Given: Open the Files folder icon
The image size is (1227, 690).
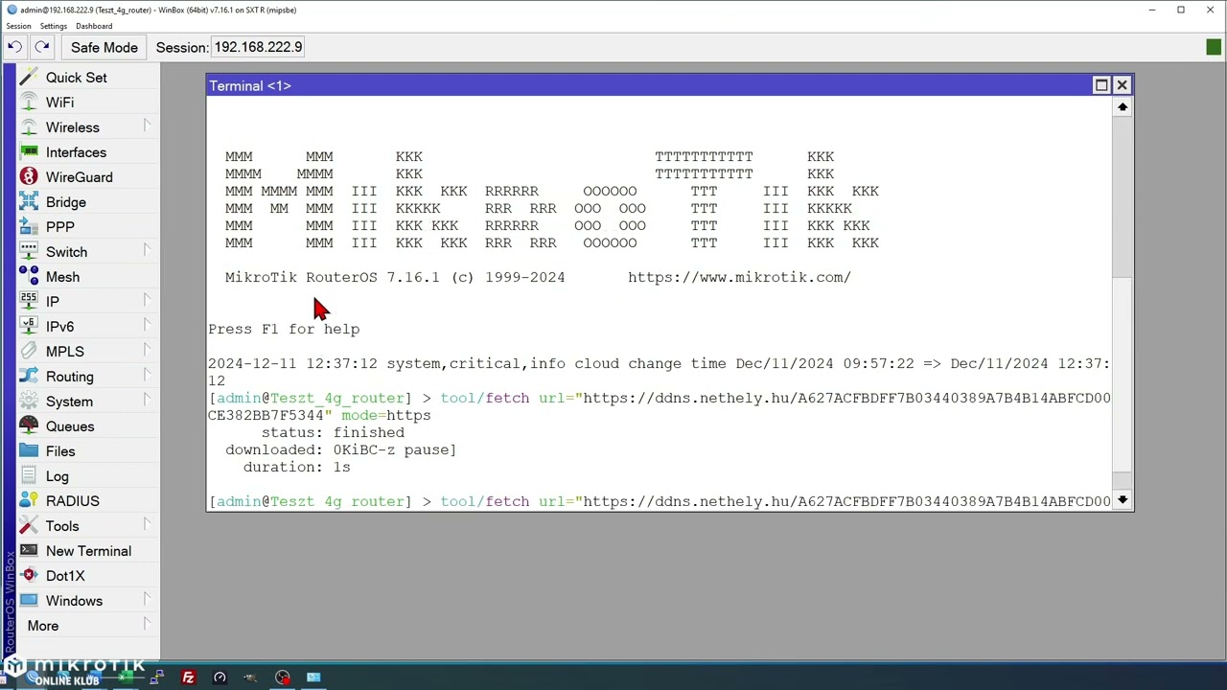Looking at the screenshot, I should click(29, 451).
